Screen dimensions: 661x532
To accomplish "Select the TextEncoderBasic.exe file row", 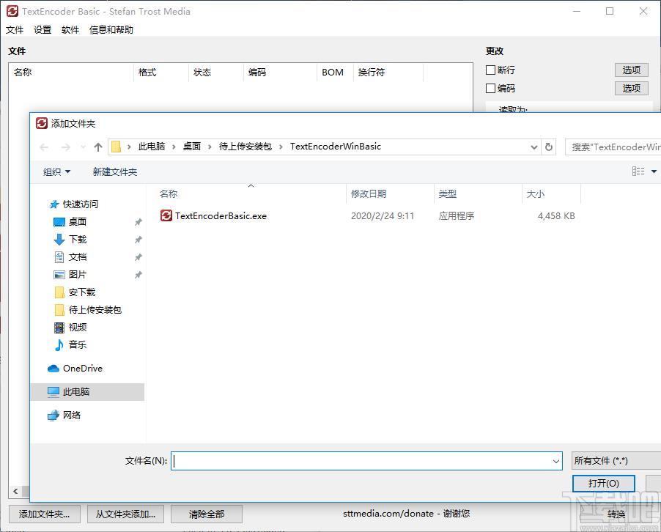I will point(368,216).
